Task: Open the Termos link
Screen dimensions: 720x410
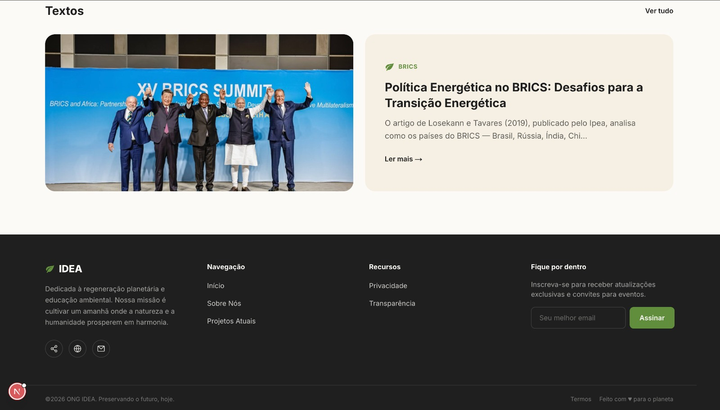Action: click(x=581, y=399)
